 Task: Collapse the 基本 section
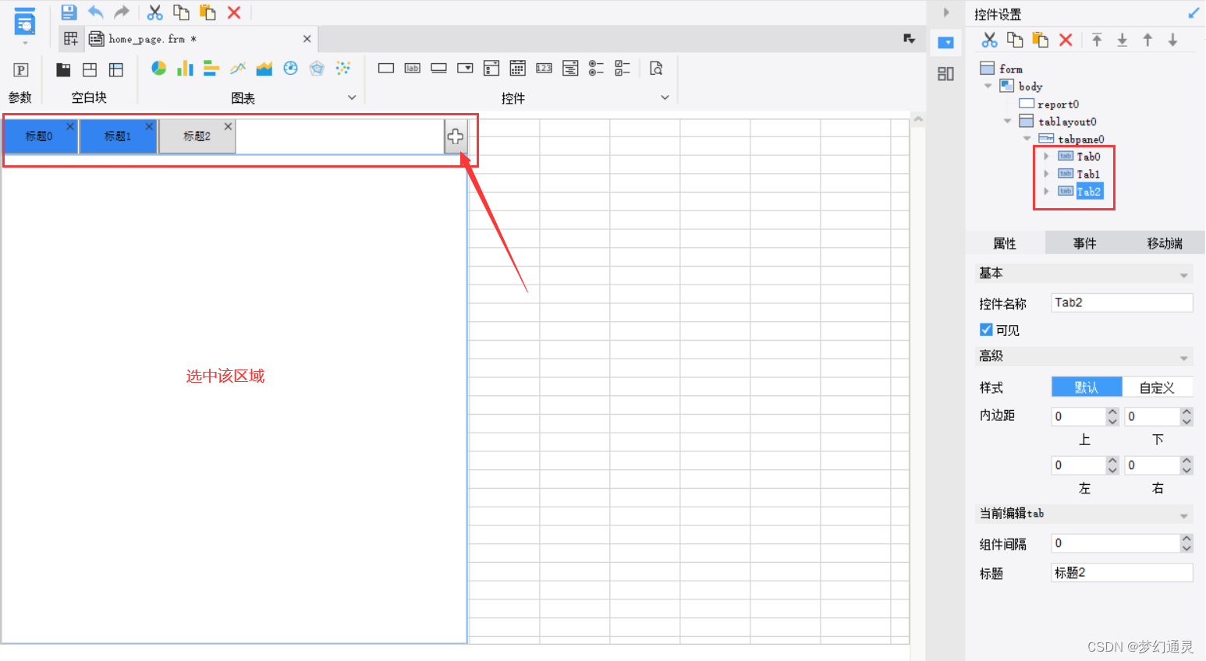coord(1184,275)
